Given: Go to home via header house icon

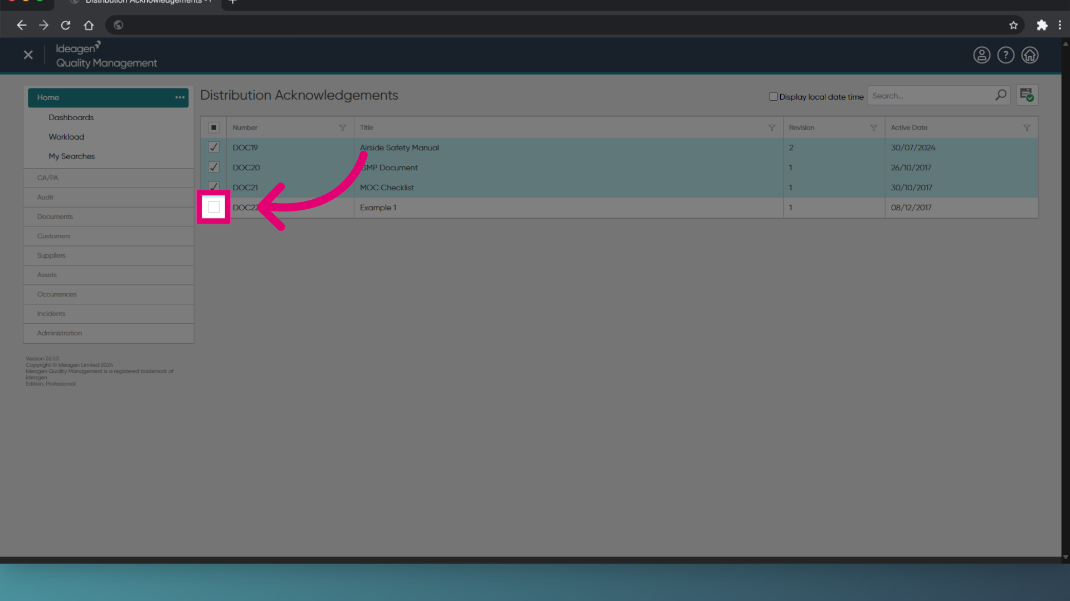Looking at the screenshot, I should pyautogui.click(x=1029, y=55).
